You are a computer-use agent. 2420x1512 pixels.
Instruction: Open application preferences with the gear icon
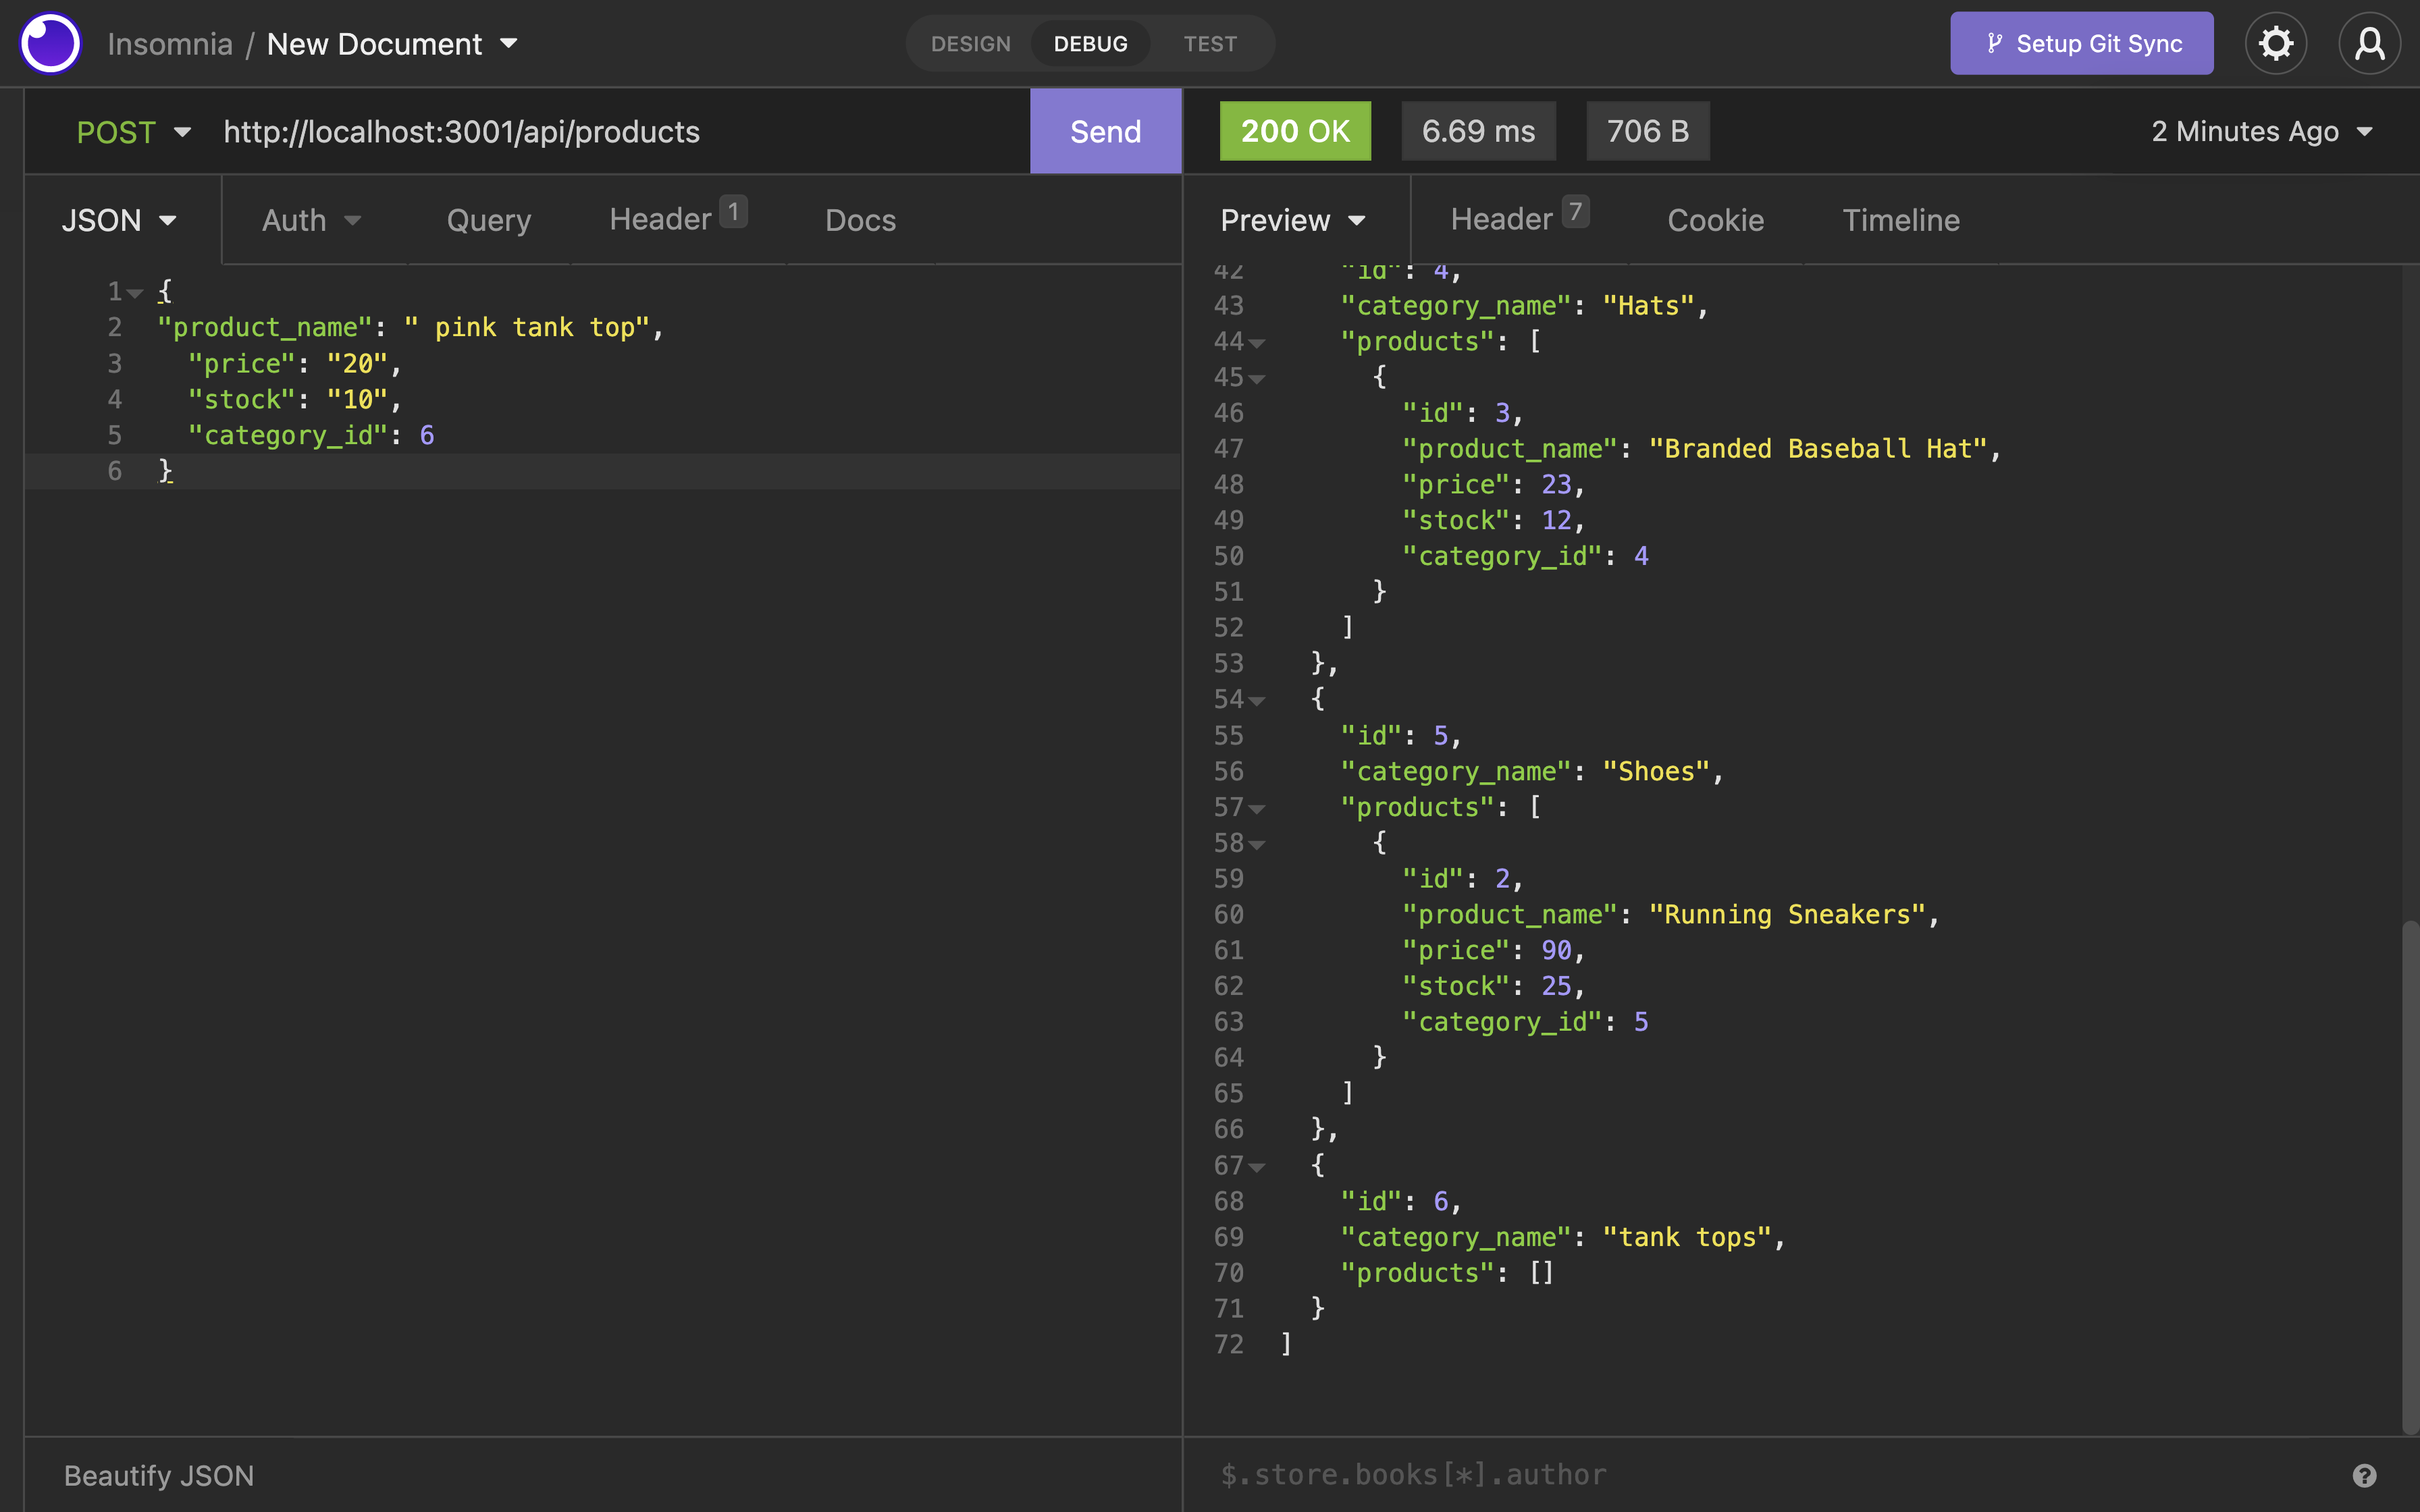click(x=2275, y=43)
